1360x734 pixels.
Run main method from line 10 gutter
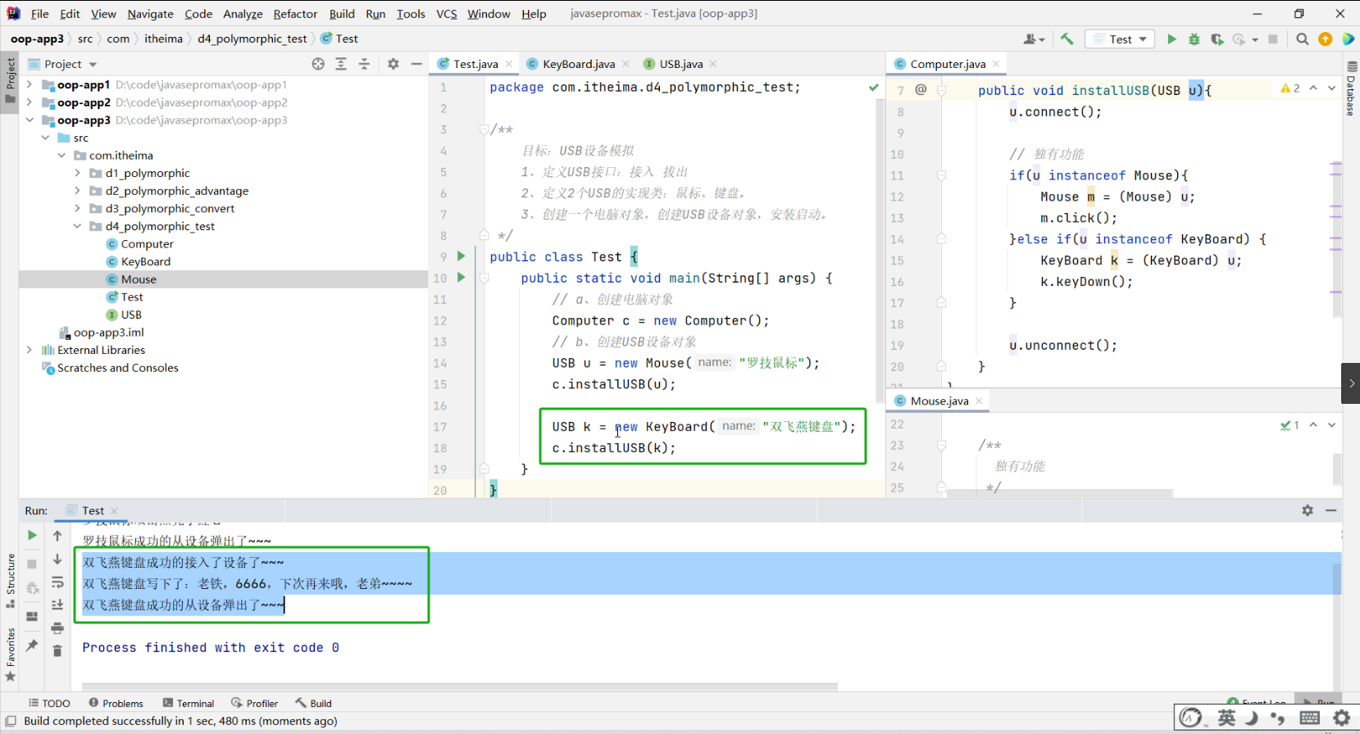click(461, 278)
